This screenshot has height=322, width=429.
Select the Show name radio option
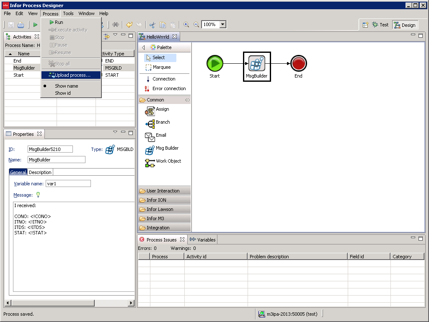pyautogui.click(x=66, y=86)
